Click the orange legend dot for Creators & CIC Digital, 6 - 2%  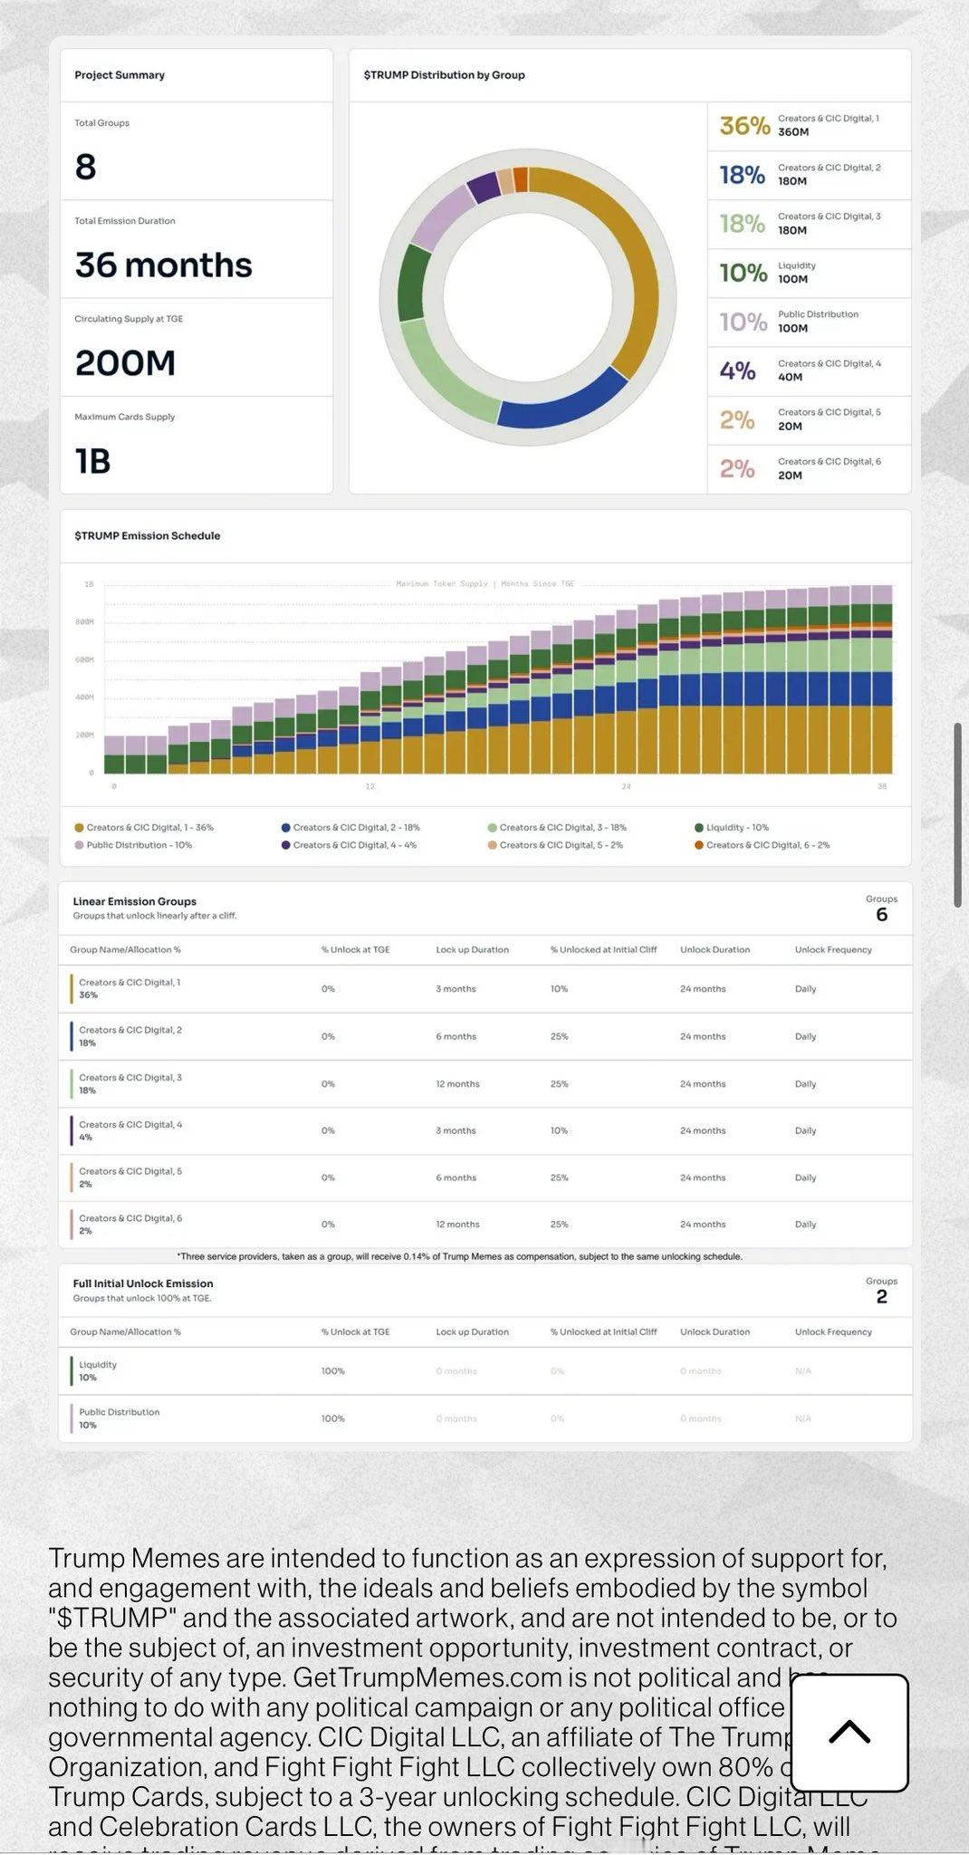click(x=699, y=845)
